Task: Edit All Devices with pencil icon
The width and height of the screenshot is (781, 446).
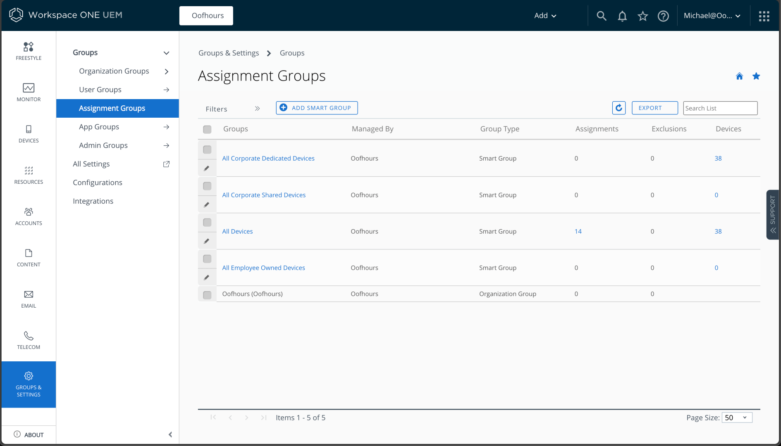Action: pos(207,241)
